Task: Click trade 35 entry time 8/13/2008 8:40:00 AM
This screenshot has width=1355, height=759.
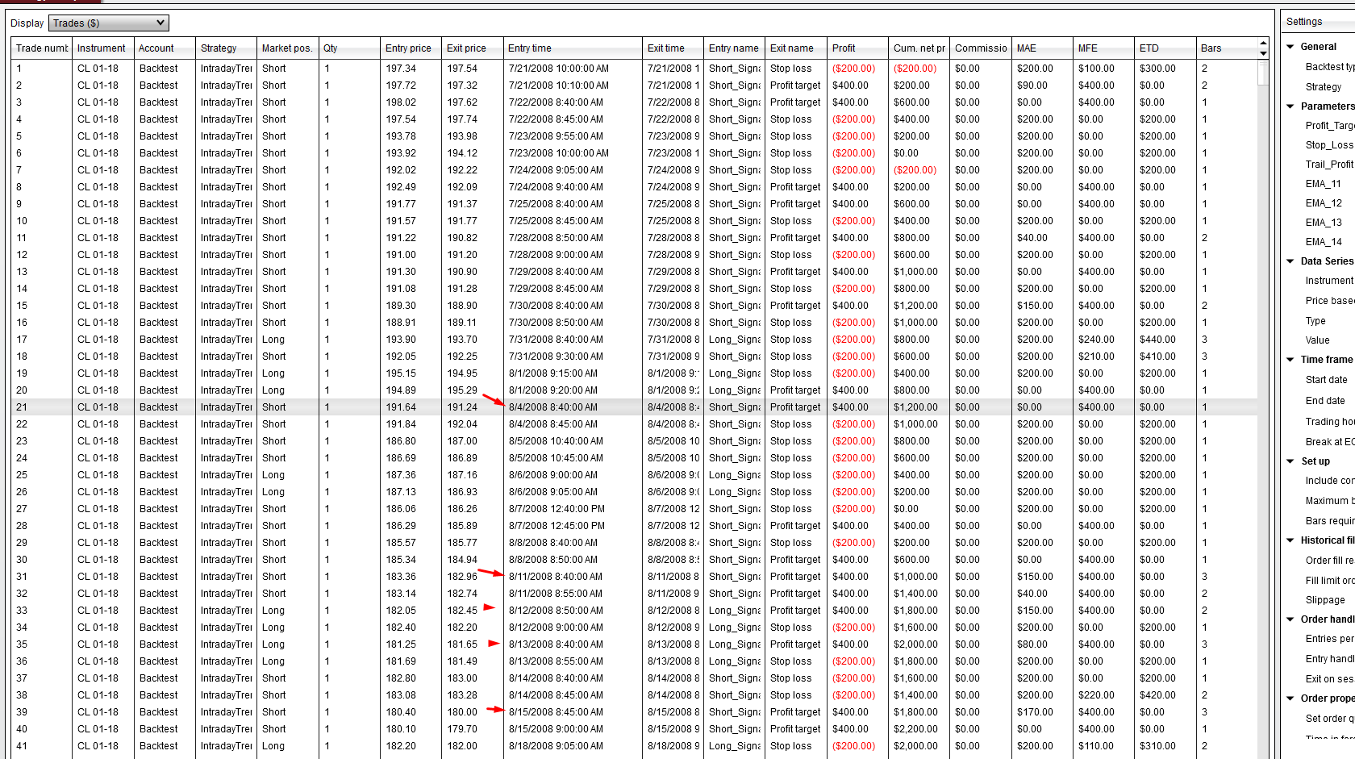Action: 556,644
